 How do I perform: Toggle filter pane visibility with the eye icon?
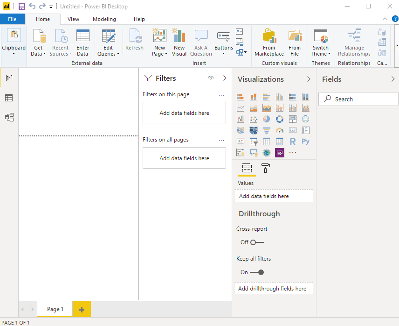(211, 78)
